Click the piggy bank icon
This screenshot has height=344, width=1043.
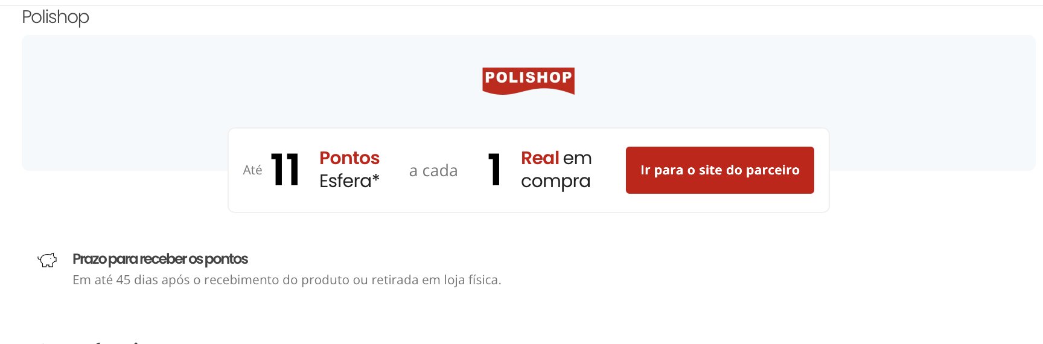[47, 260]
